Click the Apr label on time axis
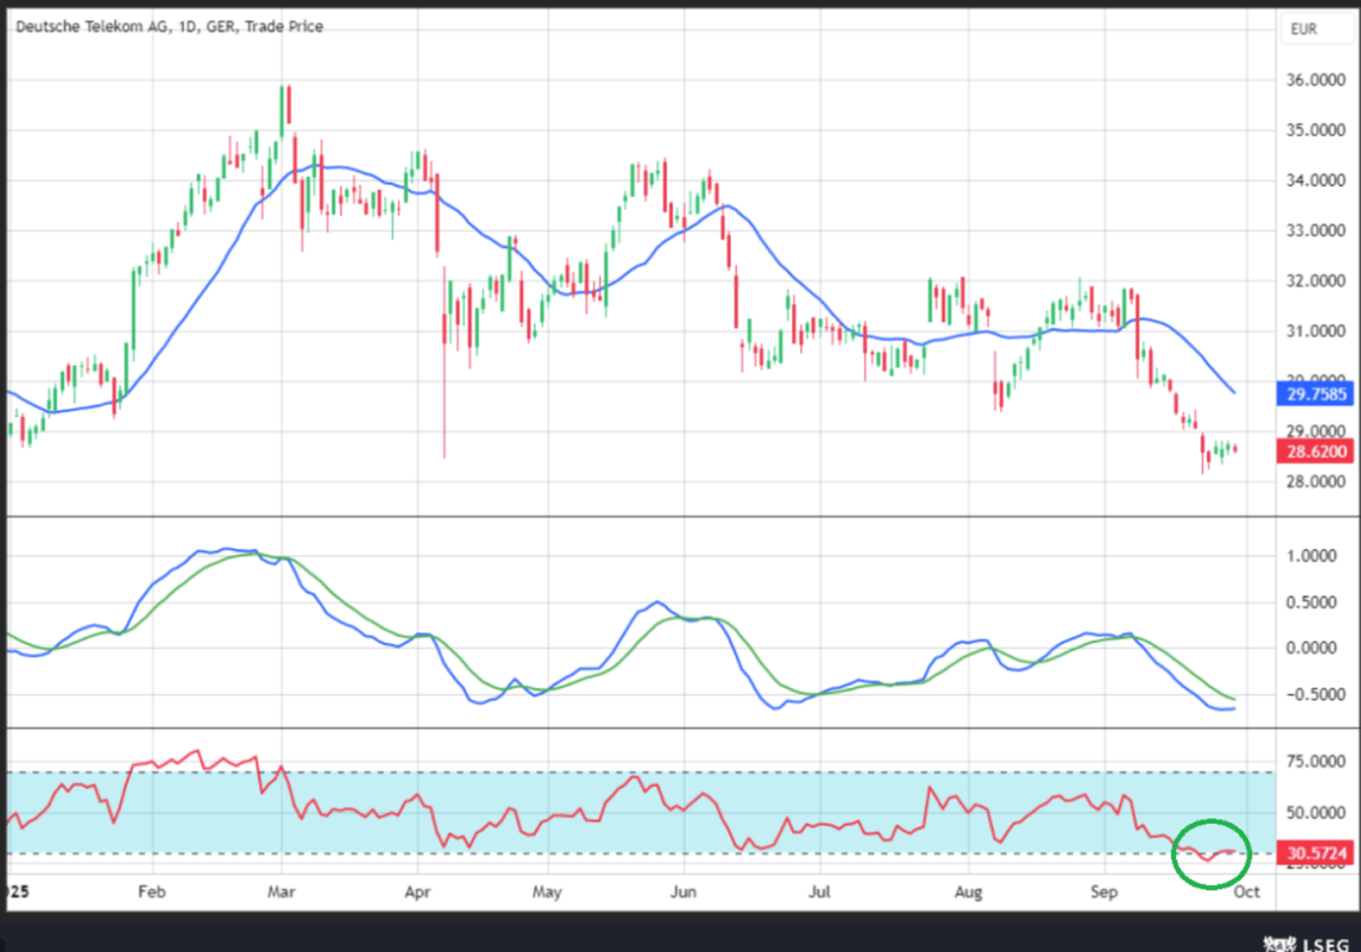Viewport: 1361px width, 952px height. click(x=418, y=891)
